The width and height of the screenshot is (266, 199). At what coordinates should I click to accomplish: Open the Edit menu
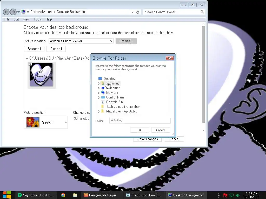(x=16, y=19)
